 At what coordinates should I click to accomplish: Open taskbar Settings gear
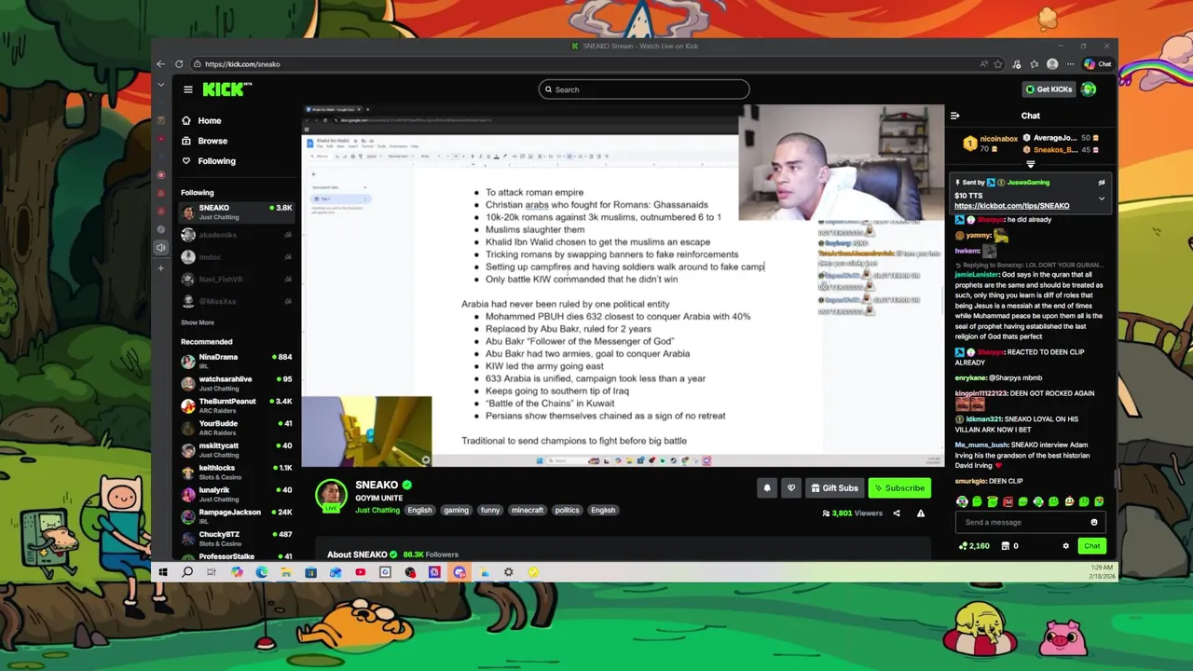click(x=508, y=572)
